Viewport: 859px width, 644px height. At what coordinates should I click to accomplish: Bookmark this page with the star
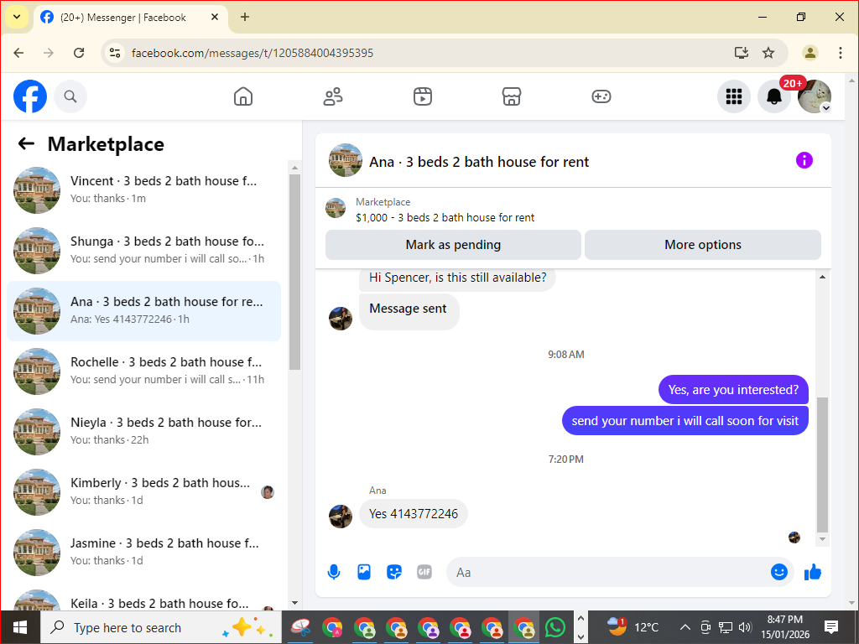(768, 53)
